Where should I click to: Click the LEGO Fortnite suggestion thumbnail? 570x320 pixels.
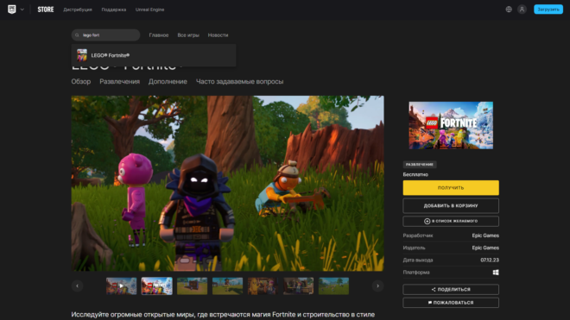[x=82, y=55]
